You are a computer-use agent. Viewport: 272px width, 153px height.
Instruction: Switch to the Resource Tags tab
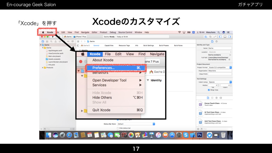(x=124, y=45)
